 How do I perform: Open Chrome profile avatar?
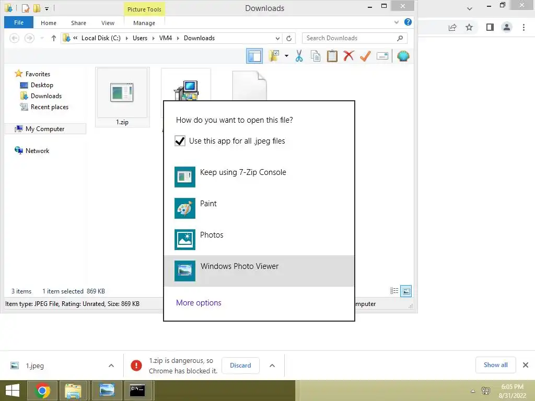click(507, 27)
